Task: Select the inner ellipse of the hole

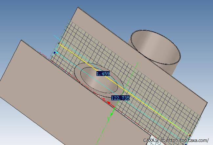Action: (x=99, y=80)
